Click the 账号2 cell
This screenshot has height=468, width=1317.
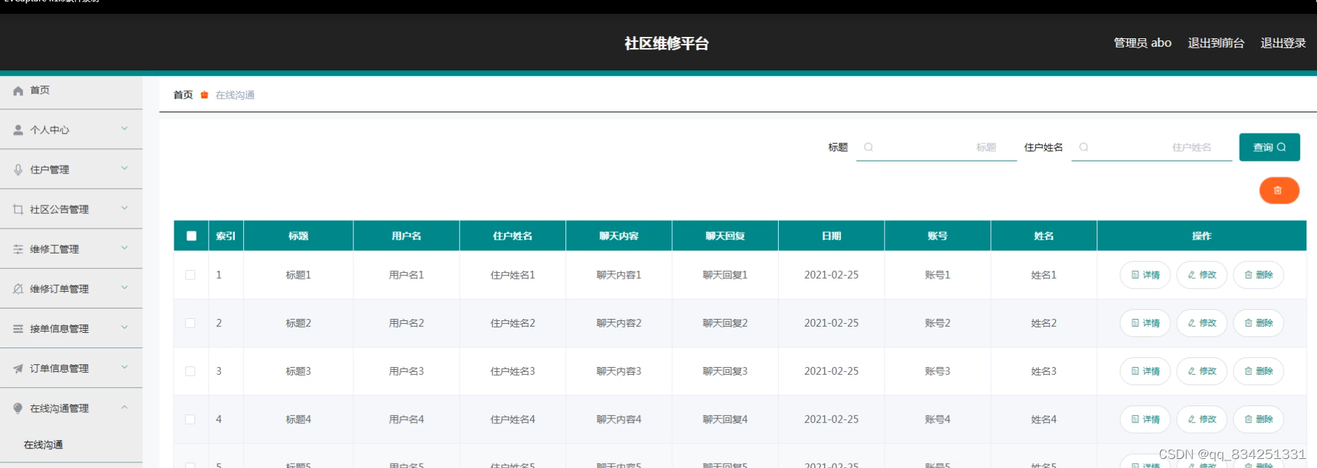(937, 323)
